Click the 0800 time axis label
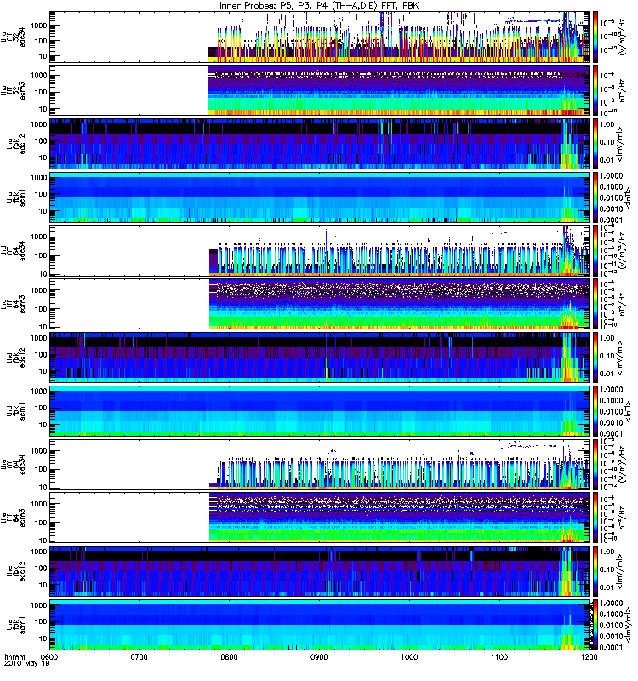The image size is (638, 681). pyautogui.click(x=229, y=656)
